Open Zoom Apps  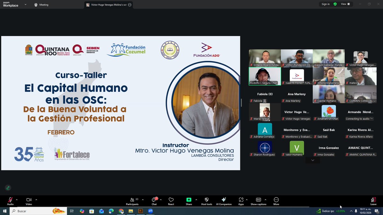pos(241,201)
